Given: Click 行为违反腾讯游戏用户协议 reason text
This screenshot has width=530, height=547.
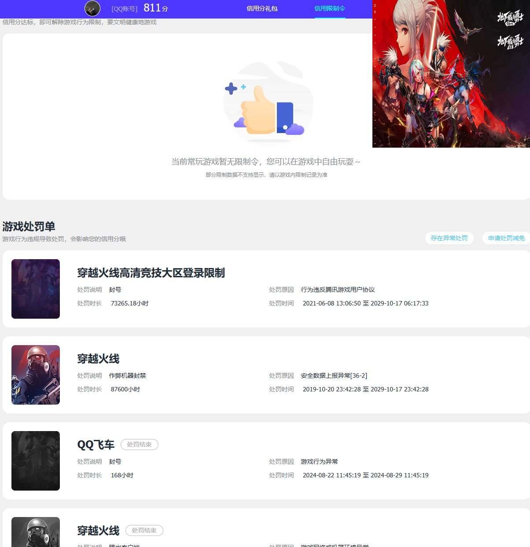Looking at the screenshot, I should [338, 290].
